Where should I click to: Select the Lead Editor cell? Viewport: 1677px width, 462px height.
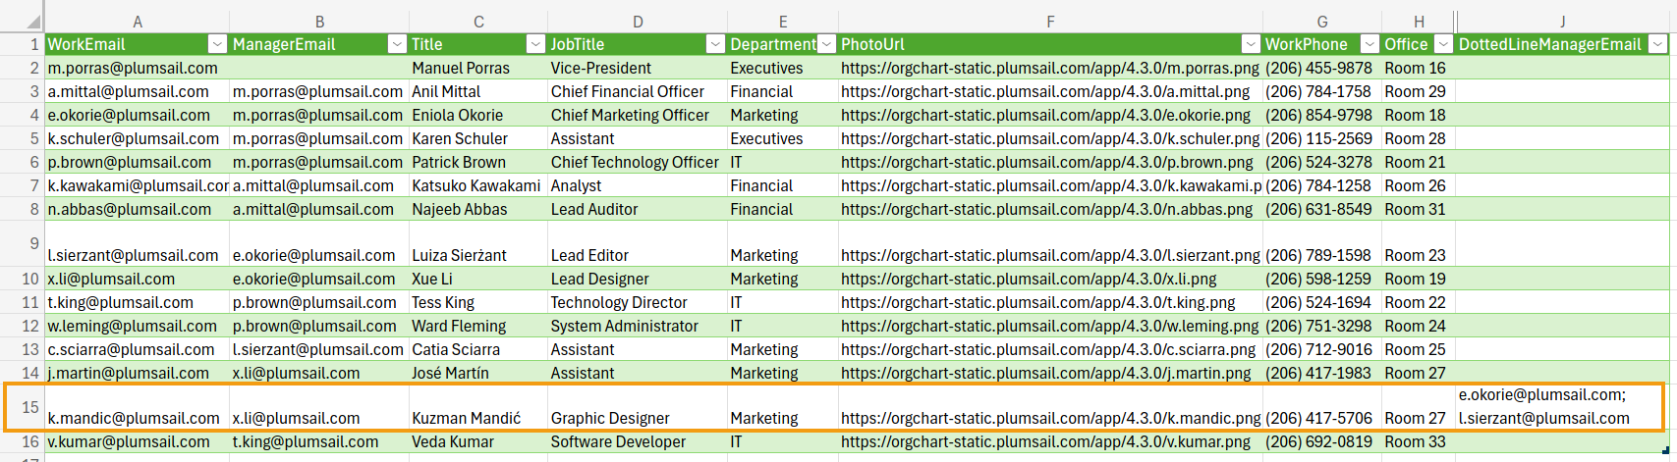tap(637, 244)
